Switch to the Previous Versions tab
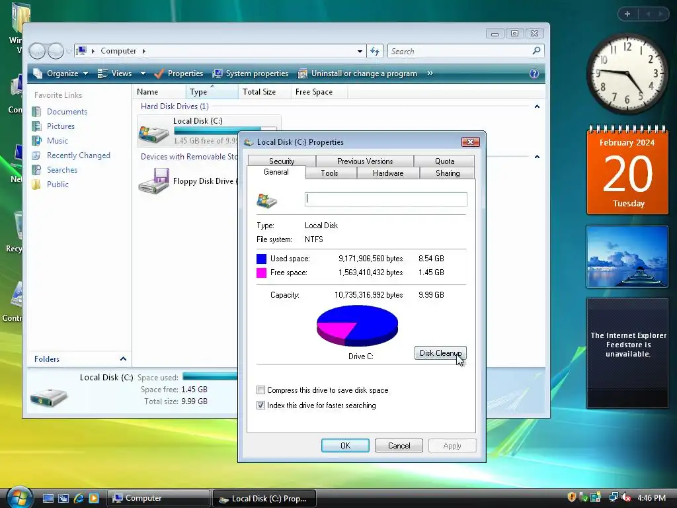The width and height of the screenshot is (677, 508). (x=365, y=161)
